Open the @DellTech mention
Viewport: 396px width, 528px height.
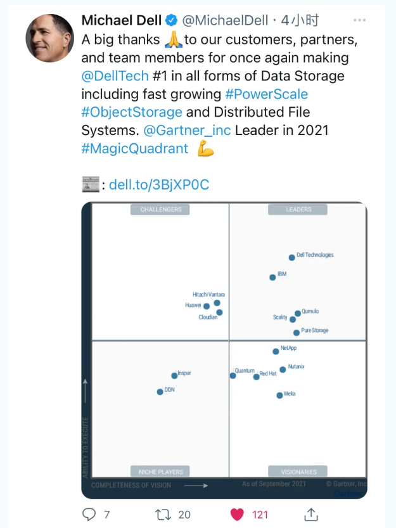click(x=115, y=76)
